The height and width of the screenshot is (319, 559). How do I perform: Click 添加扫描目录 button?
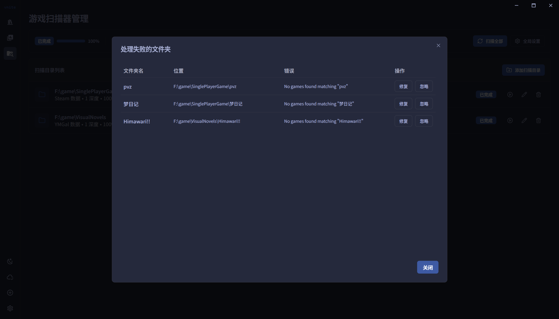[x=523, y=70]
